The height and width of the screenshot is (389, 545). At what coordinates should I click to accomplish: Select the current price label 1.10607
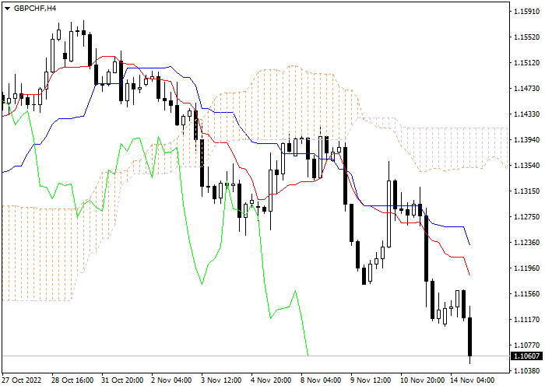point(526,356)
